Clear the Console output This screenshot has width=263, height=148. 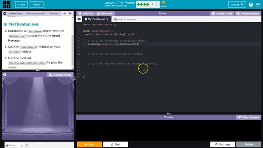coord(248,117)
